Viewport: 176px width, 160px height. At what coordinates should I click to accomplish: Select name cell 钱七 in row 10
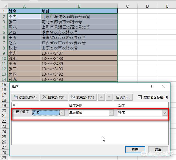[x=24, y=58]
